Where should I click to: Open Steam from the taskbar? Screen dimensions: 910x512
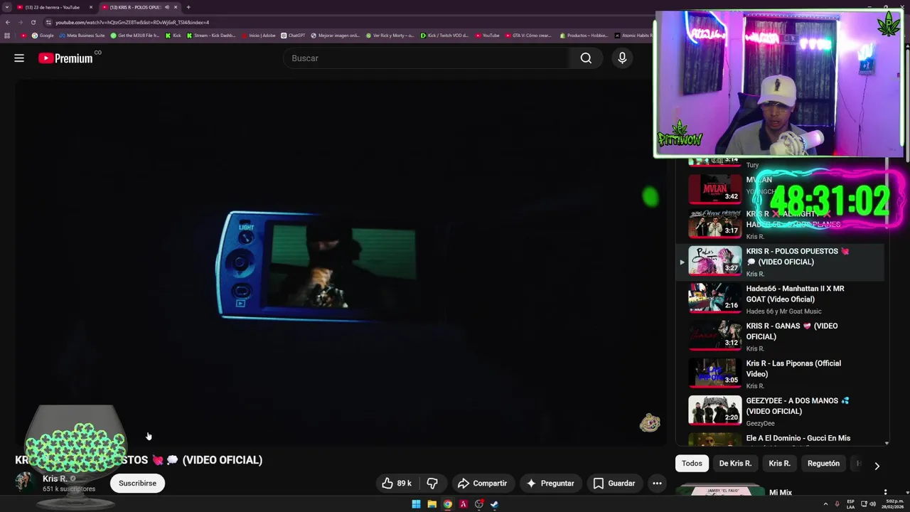[x=494, y=504]
